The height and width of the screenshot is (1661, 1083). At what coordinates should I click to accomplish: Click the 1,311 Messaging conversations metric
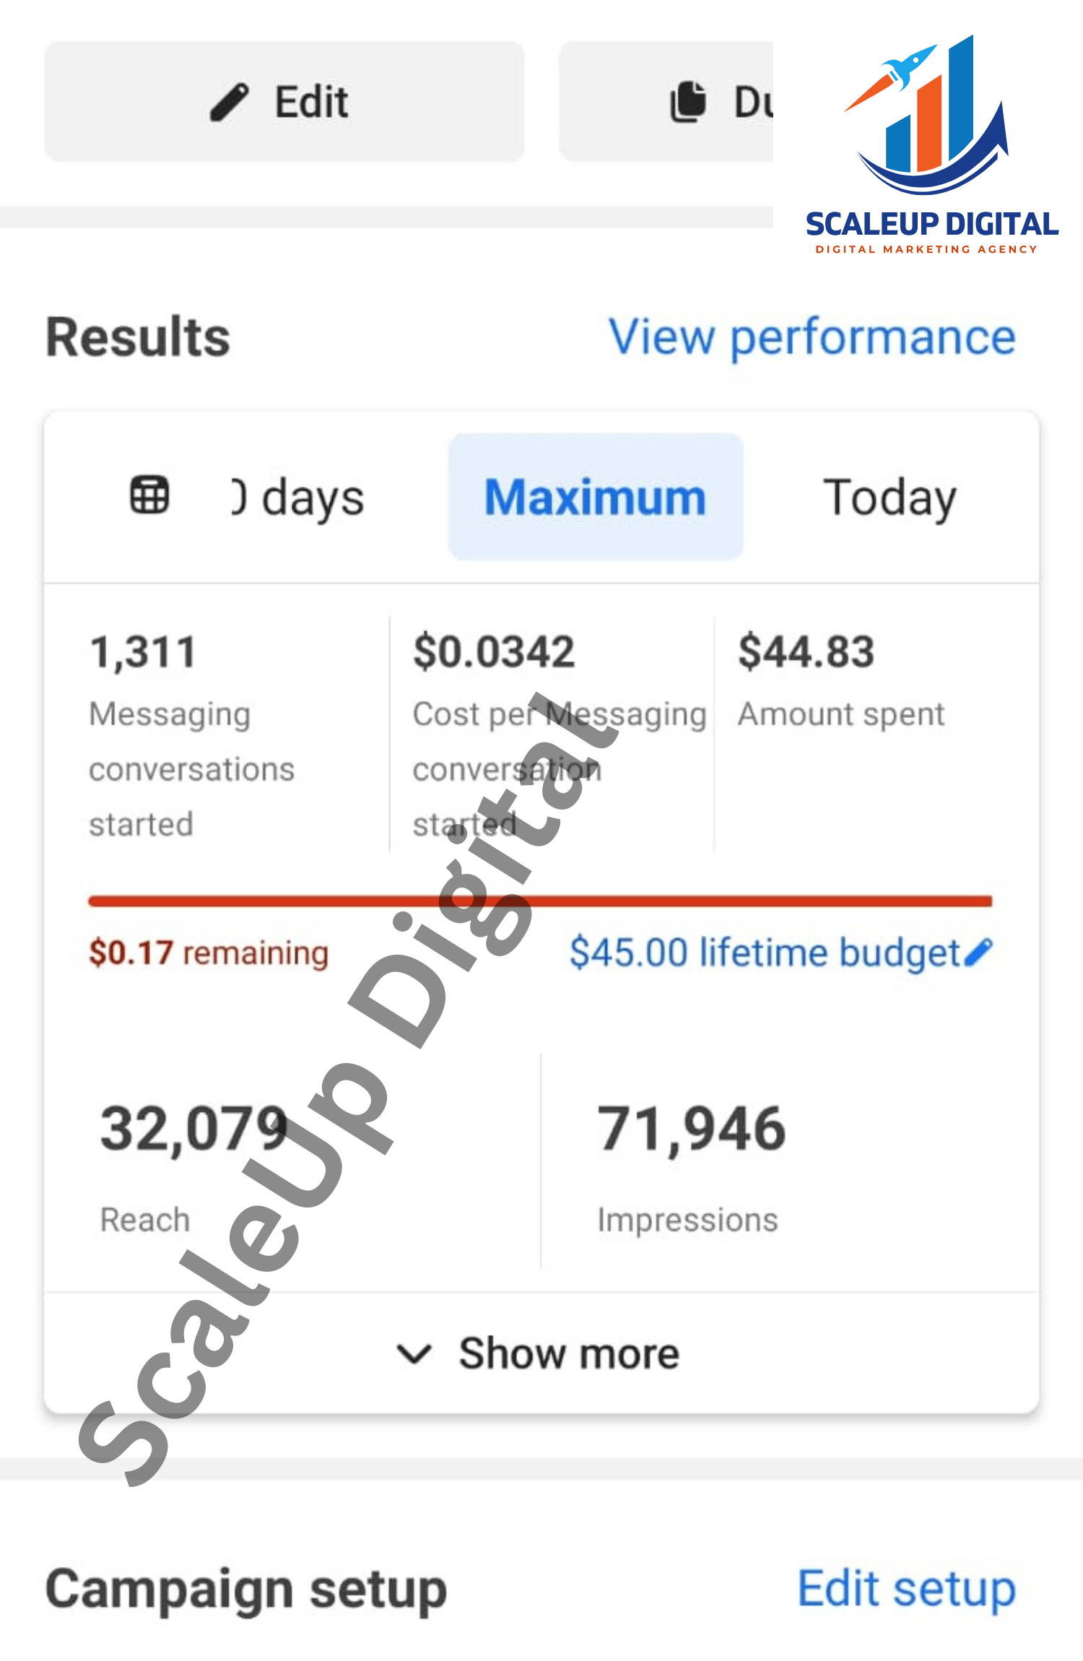[143, 652]
